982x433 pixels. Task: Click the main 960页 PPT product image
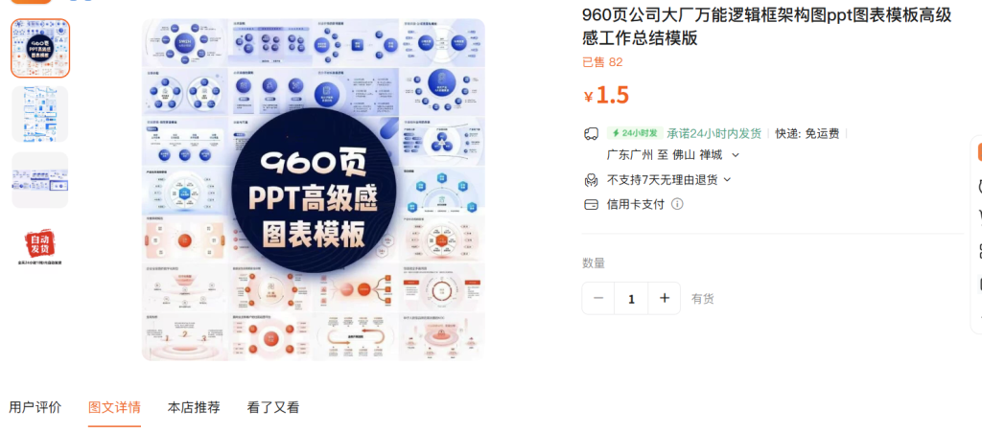pyautogui.click(x=314, y=190)
